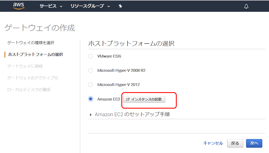This screenshot has height=153, width=269.
Task: Click ゲートウェイのアクティブ化 step
Action: 33,78
